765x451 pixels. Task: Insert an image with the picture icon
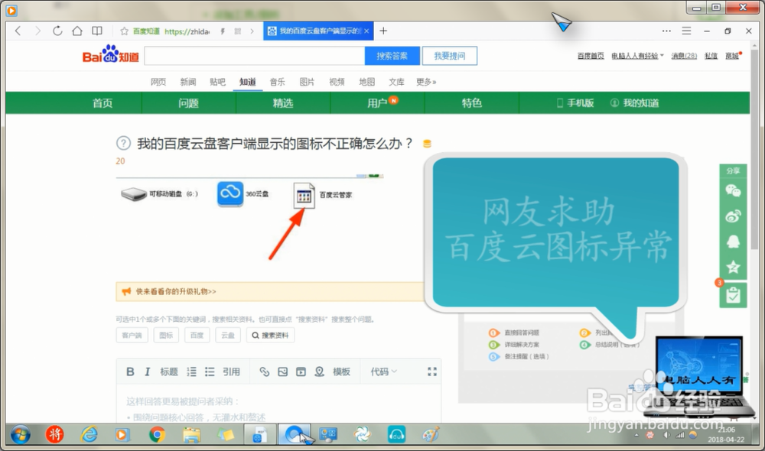(x=282, y=372)
